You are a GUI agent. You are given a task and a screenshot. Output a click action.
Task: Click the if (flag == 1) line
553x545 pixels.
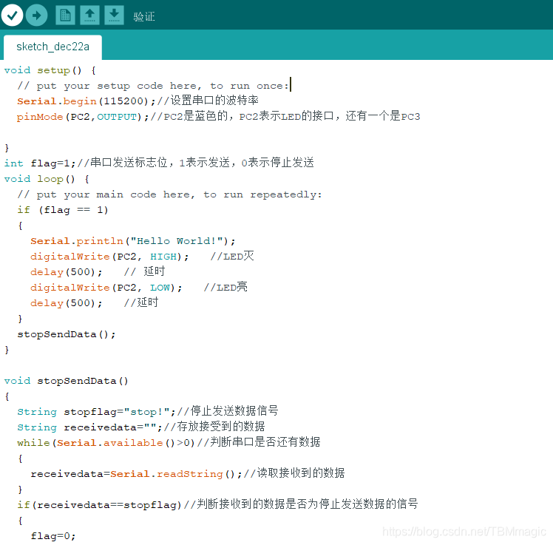click(62, 210)
